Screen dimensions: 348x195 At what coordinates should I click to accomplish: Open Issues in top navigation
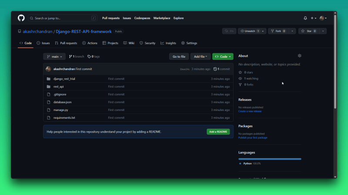tap(127, 18)
